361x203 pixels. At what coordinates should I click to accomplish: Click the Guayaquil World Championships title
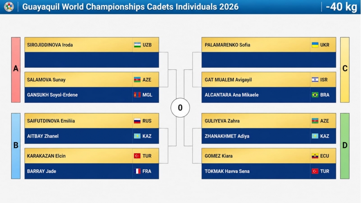pyautogui.click(x=130, y=7)
